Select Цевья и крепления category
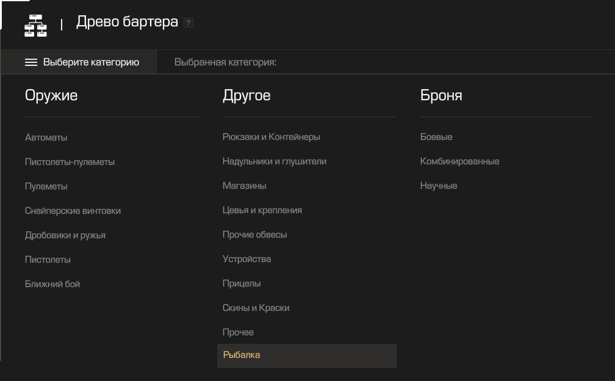615x381 pixels. [262, 210]
